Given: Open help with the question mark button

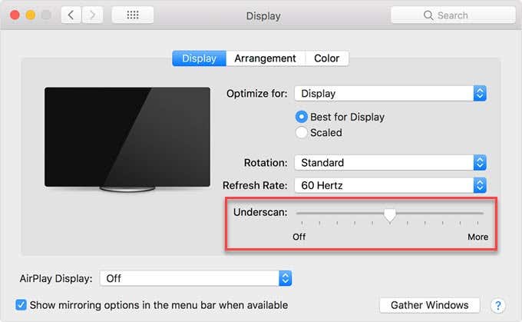Looking at the screenshot, I should click(x=497, y=305).
